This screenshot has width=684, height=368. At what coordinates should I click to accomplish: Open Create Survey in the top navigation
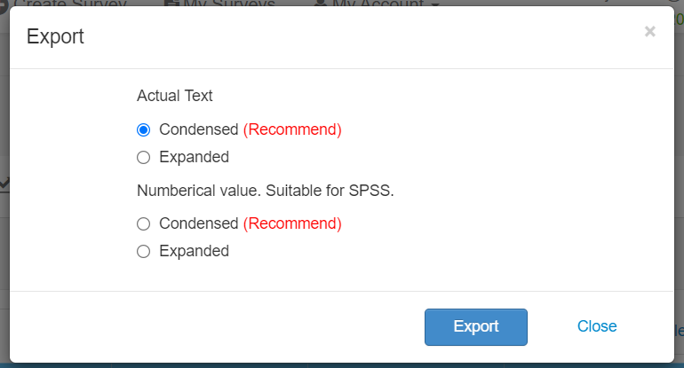click(x=71, y=4)
